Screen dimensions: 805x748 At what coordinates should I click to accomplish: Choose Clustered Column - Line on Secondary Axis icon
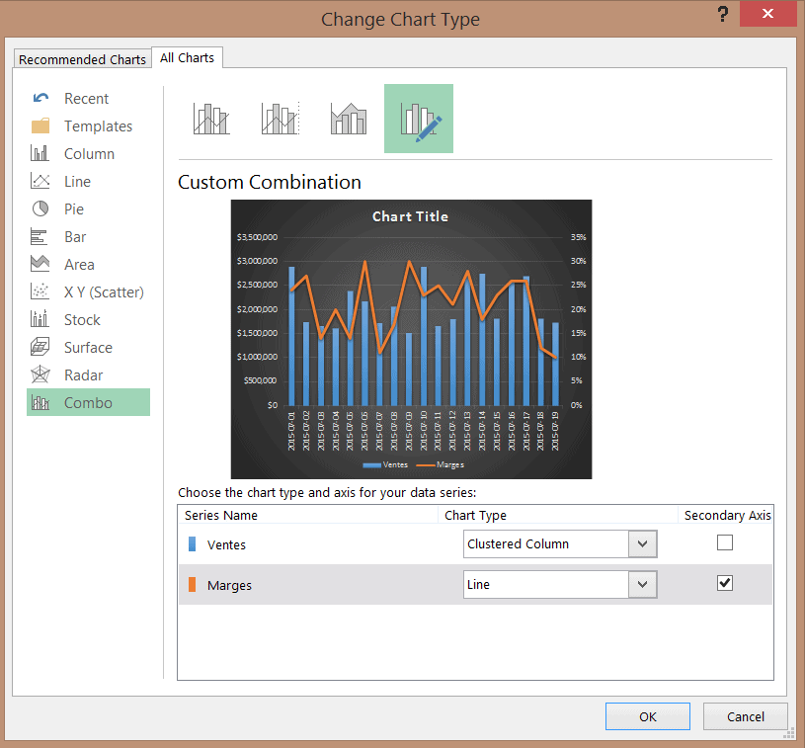280,119
